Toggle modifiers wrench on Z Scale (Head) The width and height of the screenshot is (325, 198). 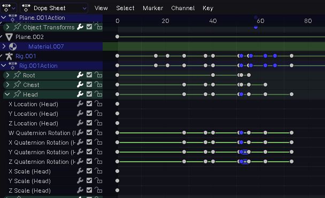pyautogui.click(x=80, y=191)
